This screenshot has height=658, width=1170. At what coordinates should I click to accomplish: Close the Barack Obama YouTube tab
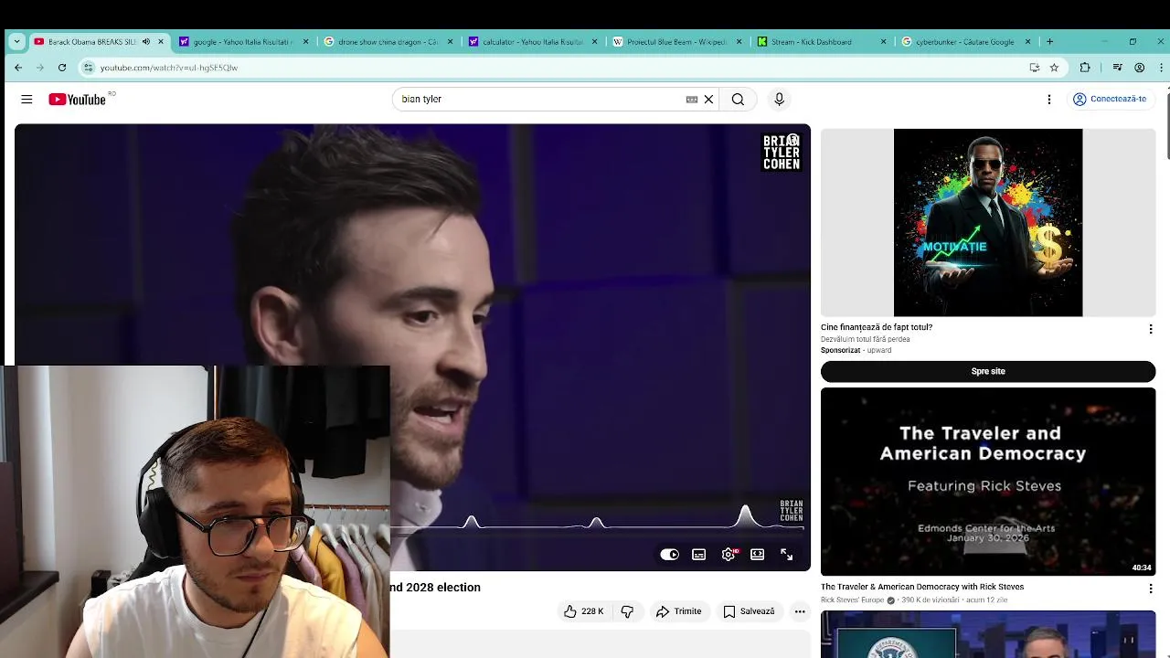161,41
